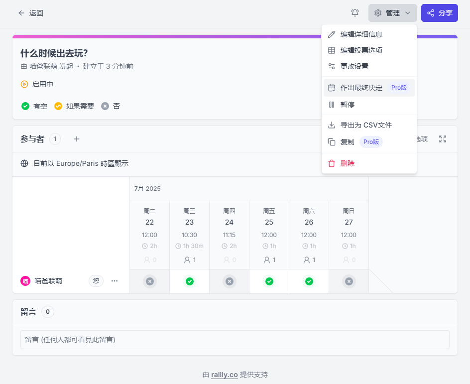Click the globe timezone icon
Image resolution: width=470 pixels, height=384 pixels.
24,163
